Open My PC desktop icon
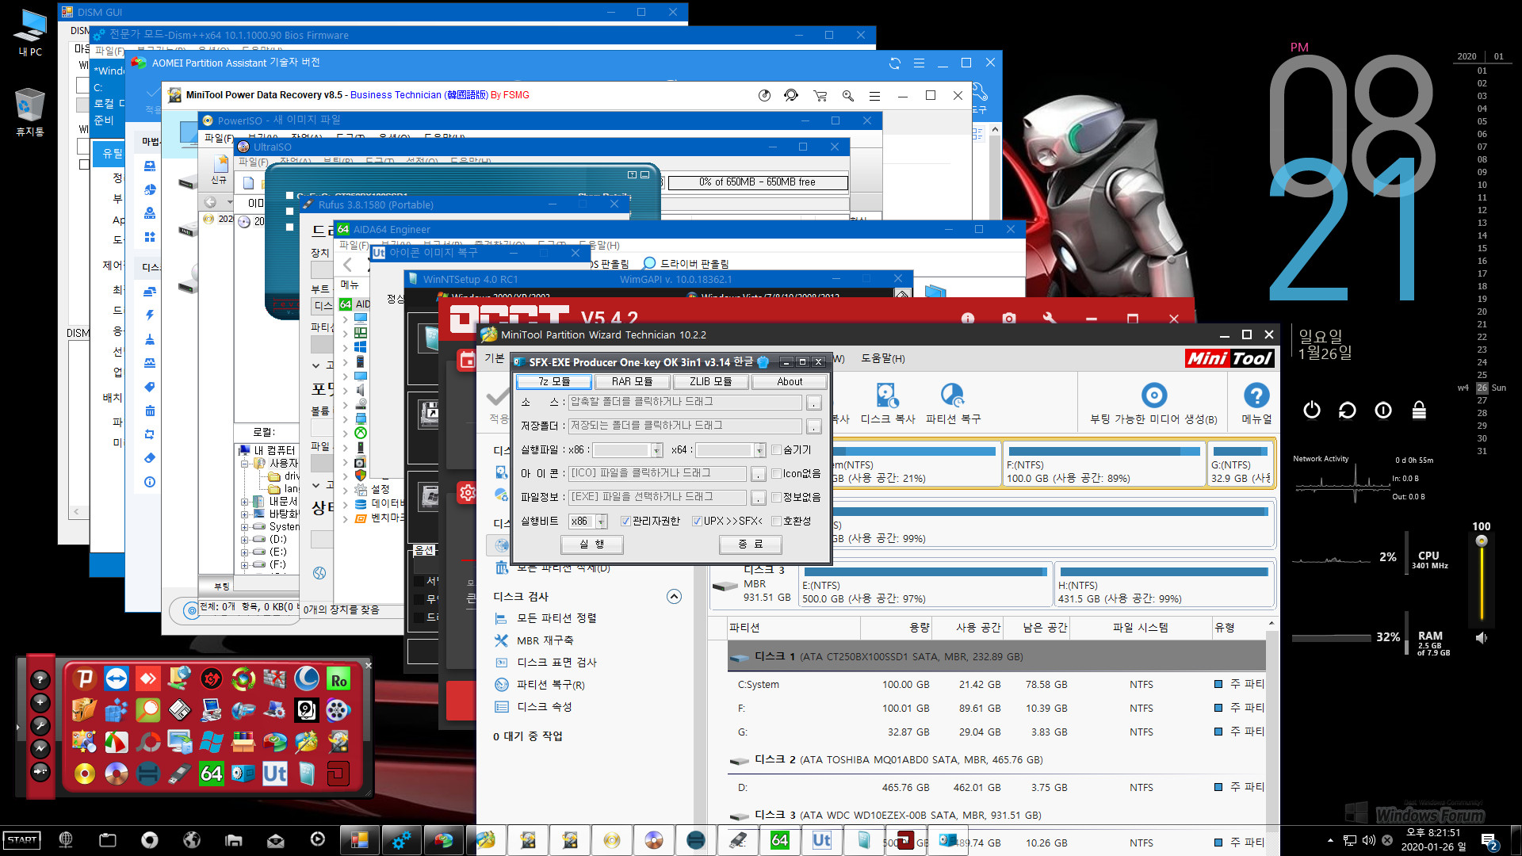This screenshot has width=1522, height=856. point(30,33)
